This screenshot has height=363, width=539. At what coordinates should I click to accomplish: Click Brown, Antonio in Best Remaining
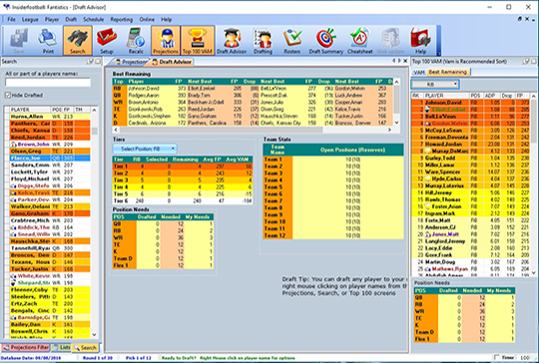pyautogui.click(x=144, y=102)
